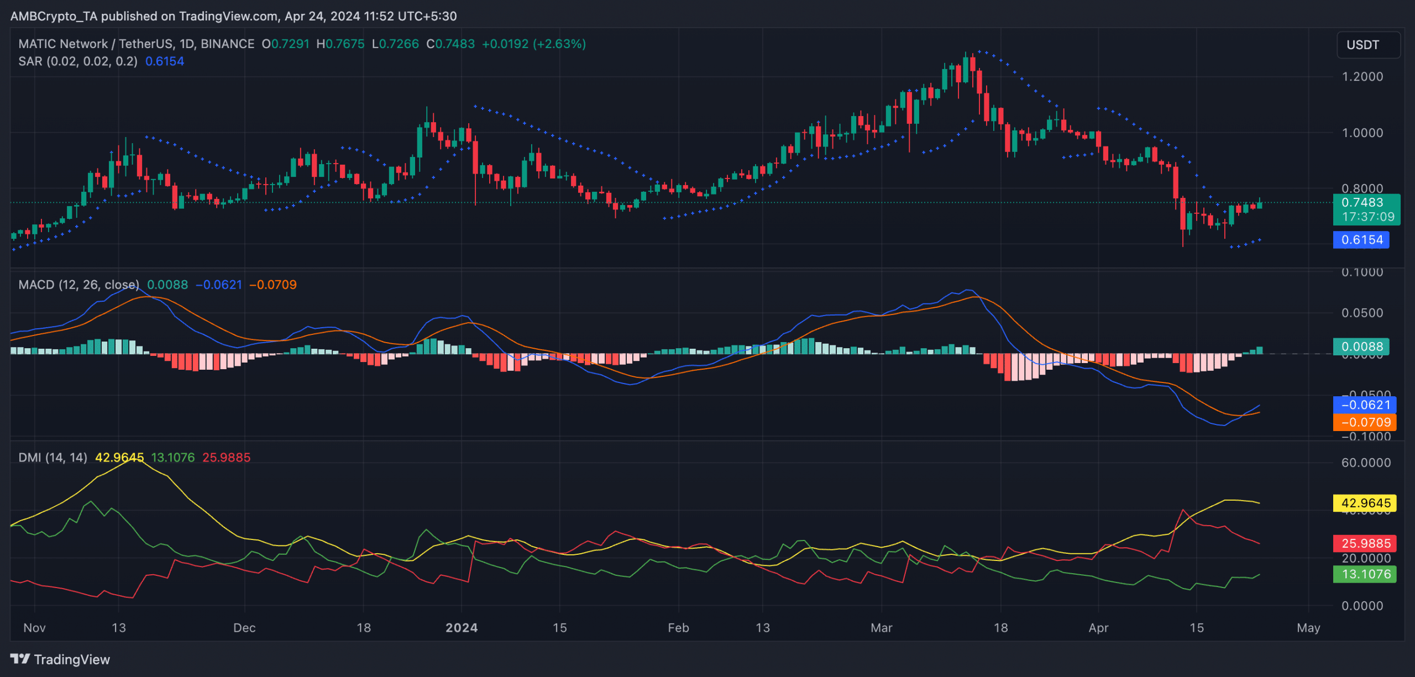The image size is (1415, 677).
Task: Click the MACD histogram value 0.0088 in legend
Action: [167, 285]
